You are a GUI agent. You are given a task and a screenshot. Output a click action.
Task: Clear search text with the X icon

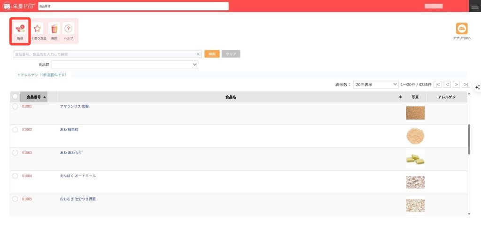coord(198,54)
